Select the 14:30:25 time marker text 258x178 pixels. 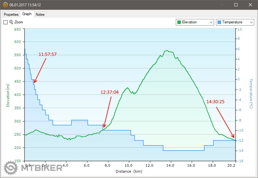click(216, 102)
